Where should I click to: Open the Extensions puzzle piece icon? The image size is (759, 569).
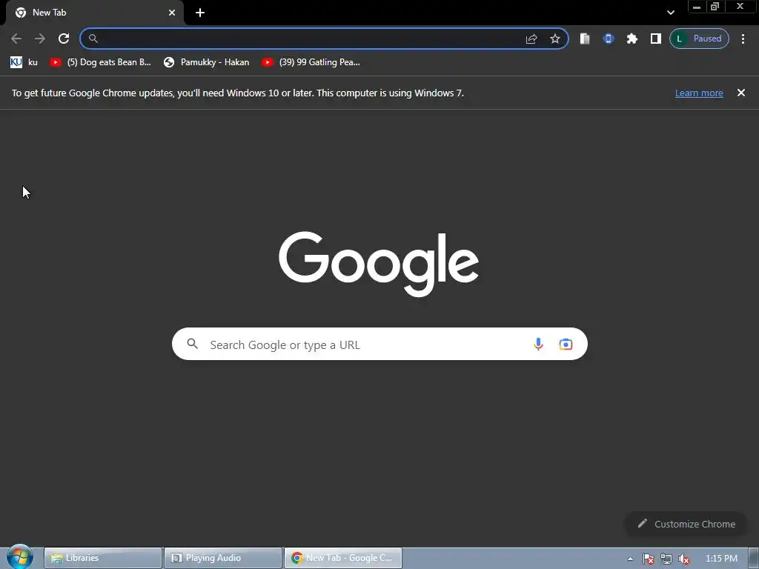click(632, 39)
